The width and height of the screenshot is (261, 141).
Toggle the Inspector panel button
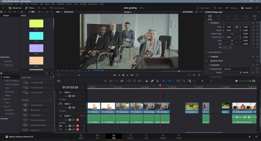[x=246, y=8]
